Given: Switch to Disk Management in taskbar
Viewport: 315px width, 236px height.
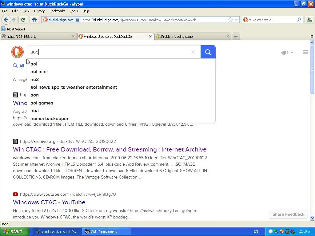Looking at the screenshot, I should pyautogui.click(x=106, y=232).
